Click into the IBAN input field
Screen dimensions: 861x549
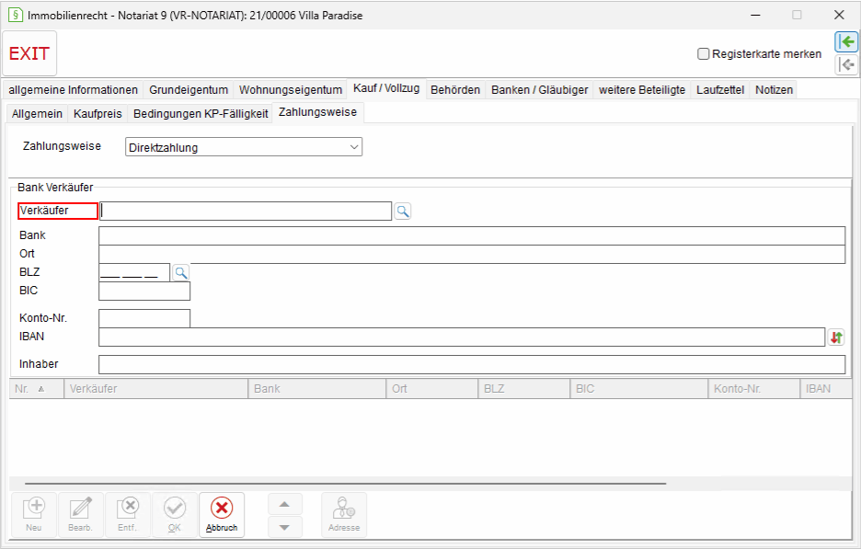tap(462, 337)
